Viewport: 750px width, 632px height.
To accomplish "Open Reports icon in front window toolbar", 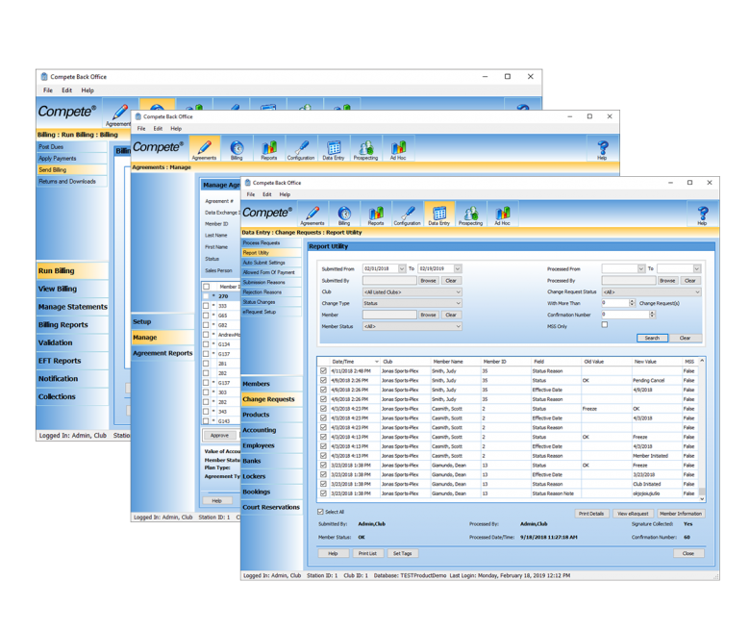I will click(x=375, y=215).
